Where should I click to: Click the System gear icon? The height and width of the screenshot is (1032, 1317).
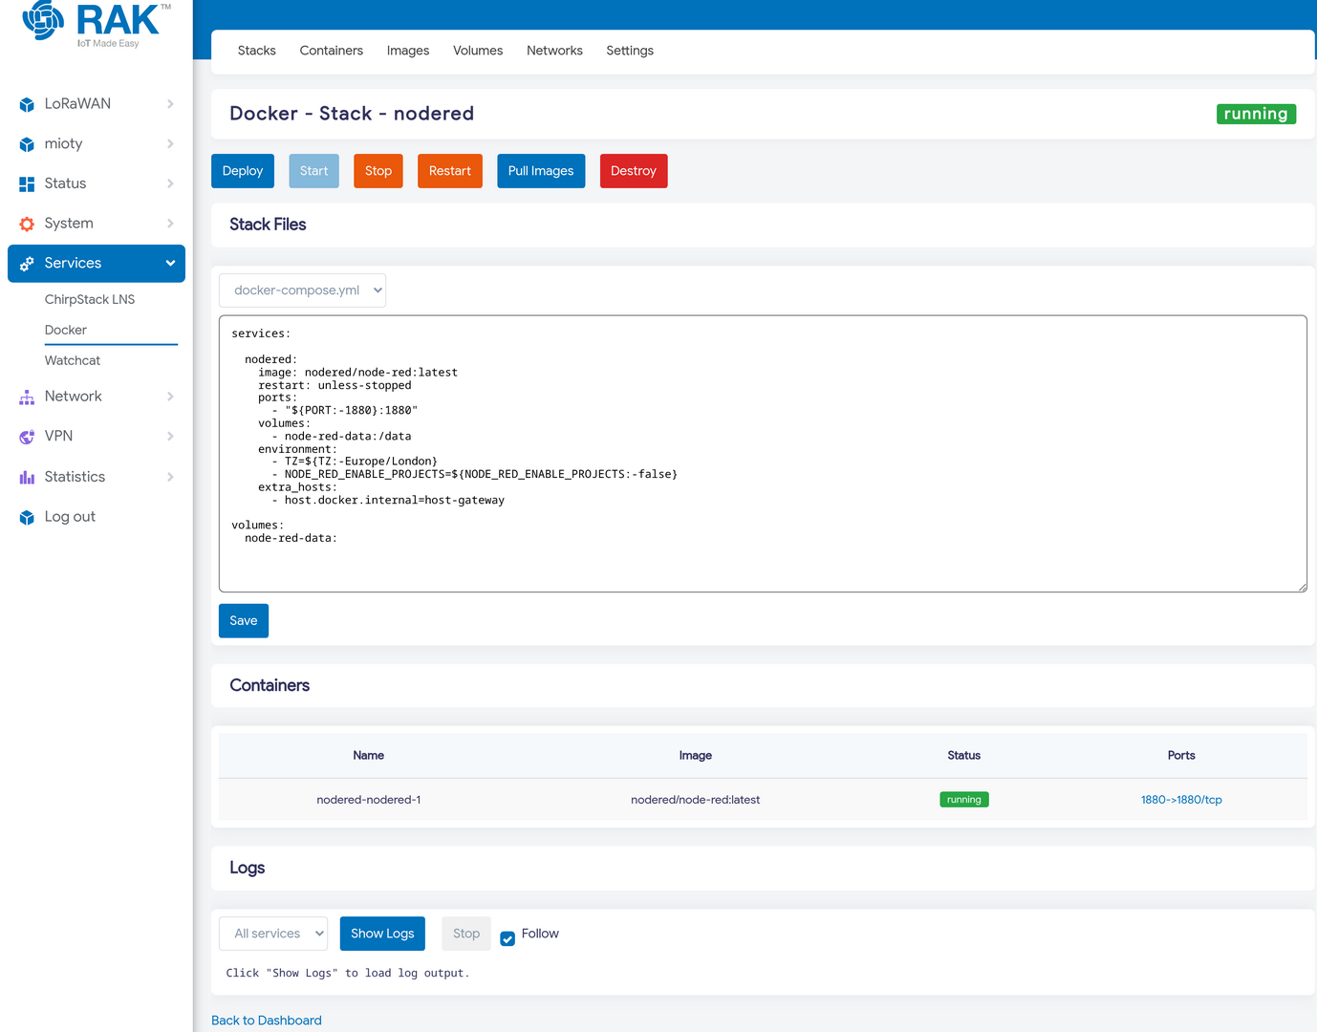click(x=27, y=224)
